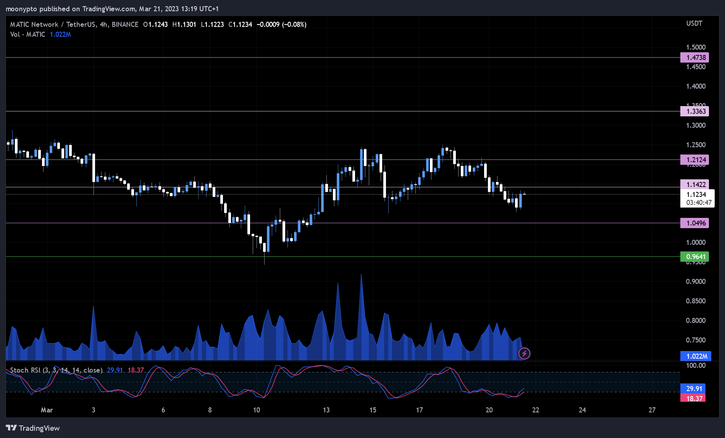Viewport: 725px width, 438px height.
Task: Click the blue 1.022M volume axis label
Action: pyautogui.click(x=696, y=356)
